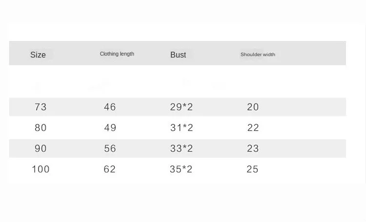Screen dimensions: 366x222
Task: Click bust value 35*2
Action: coord(181,169)
